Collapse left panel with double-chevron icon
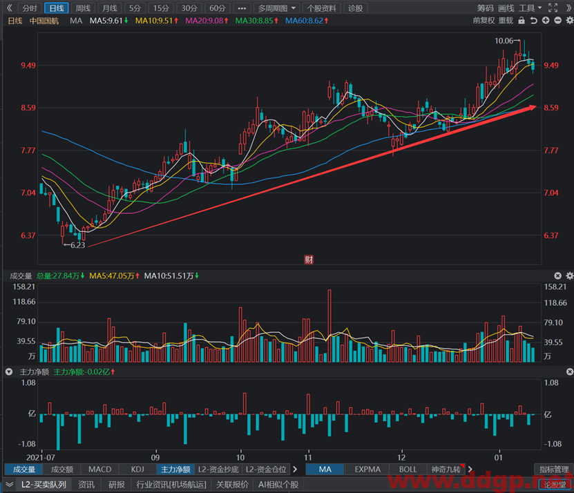Image resolution: width=574 pixels, height=493 pixels. click(9, 8)
